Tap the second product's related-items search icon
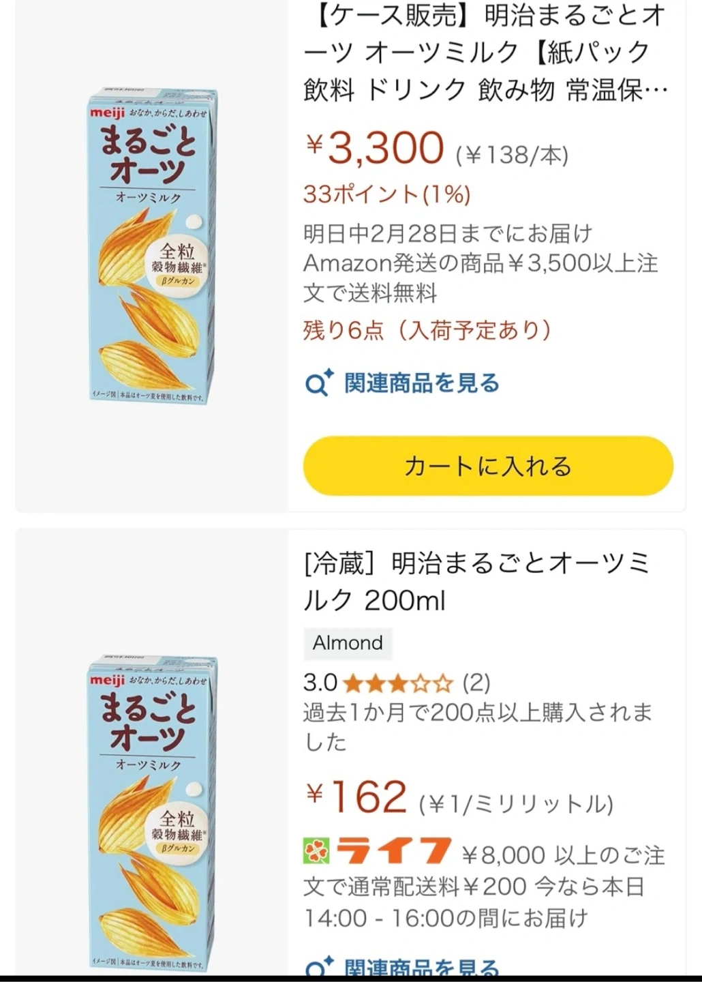Viewport: 702px width, 982px height. click(x=318, y=969)
